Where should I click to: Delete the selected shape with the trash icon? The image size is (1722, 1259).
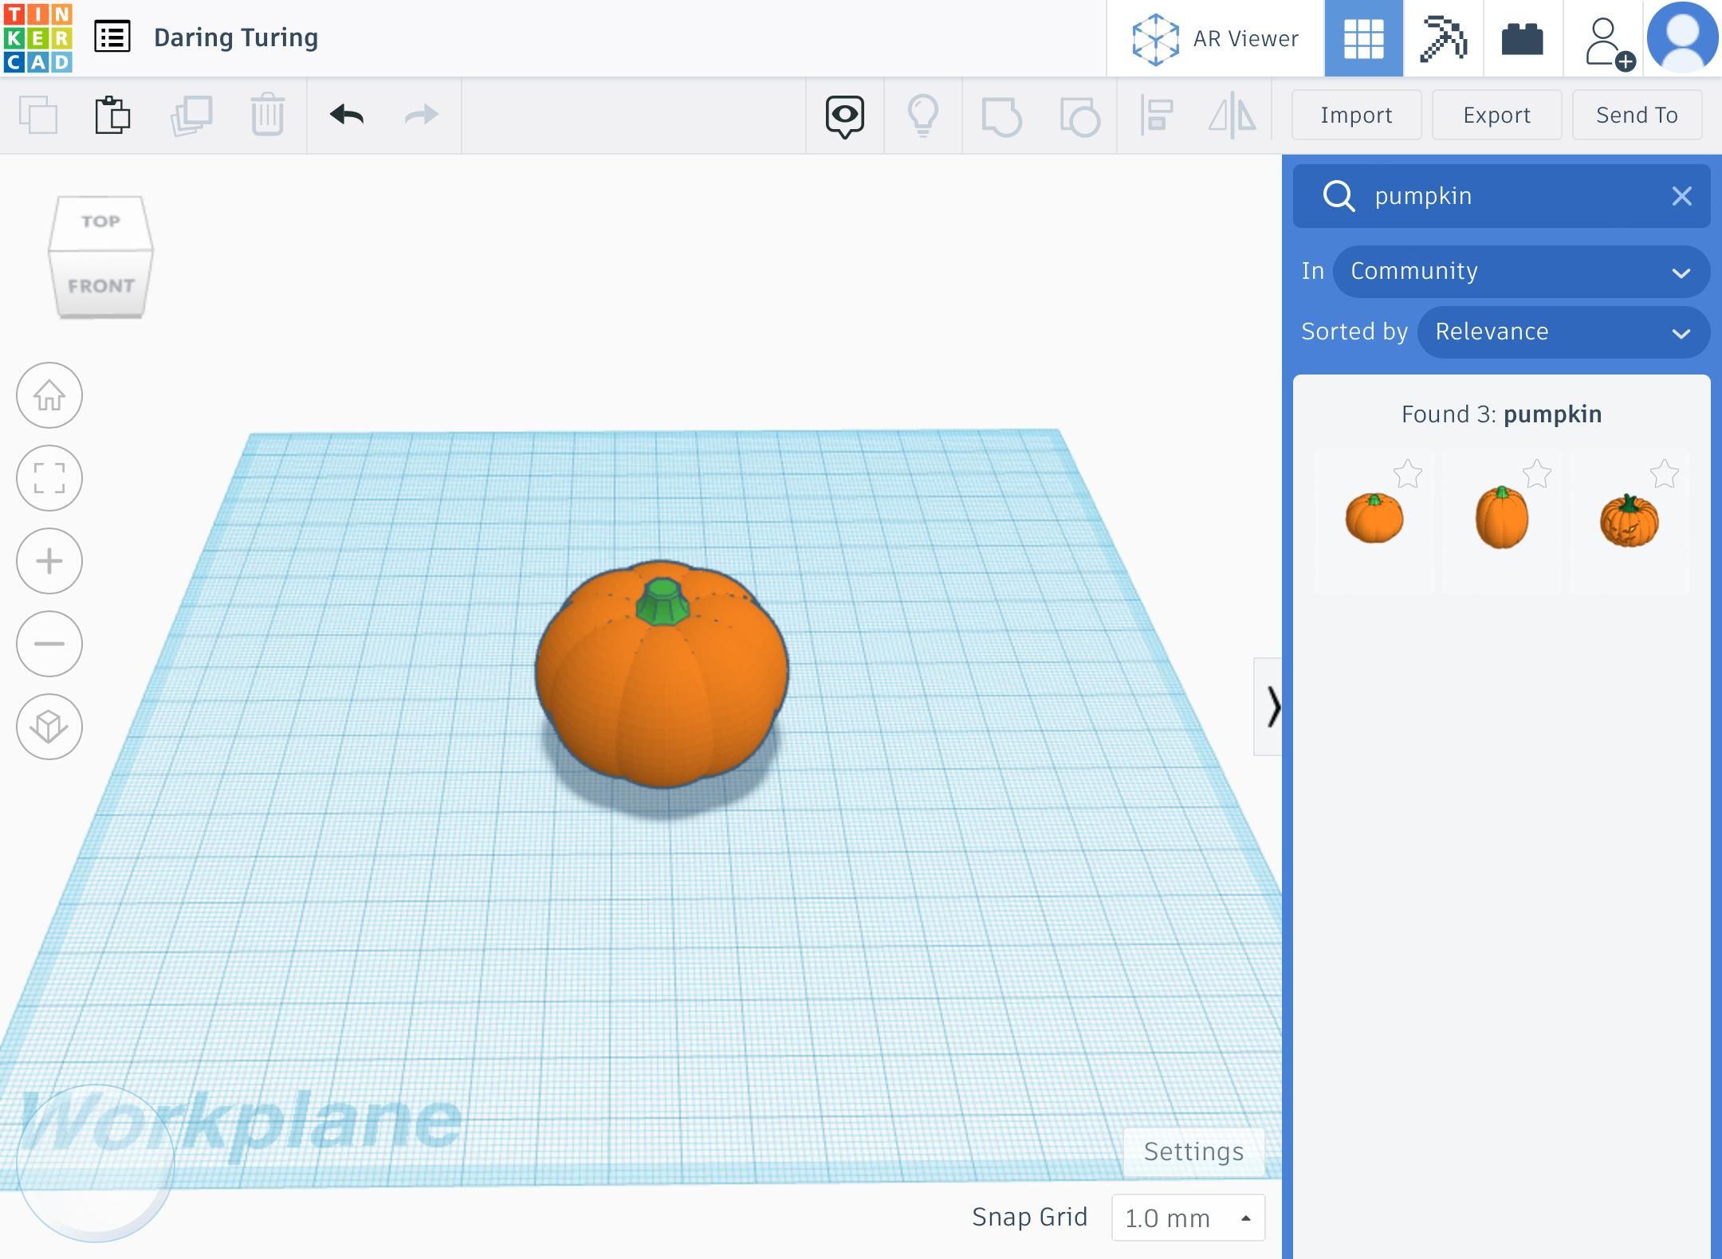pos(266,116)
